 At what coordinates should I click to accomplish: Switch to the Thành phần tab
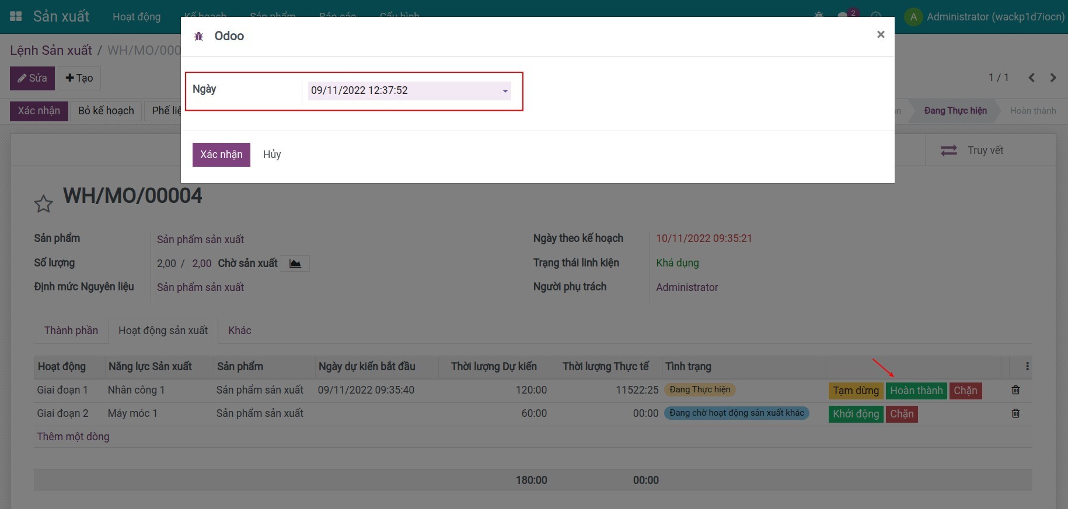pyautogui.click(x=71, y=331)
